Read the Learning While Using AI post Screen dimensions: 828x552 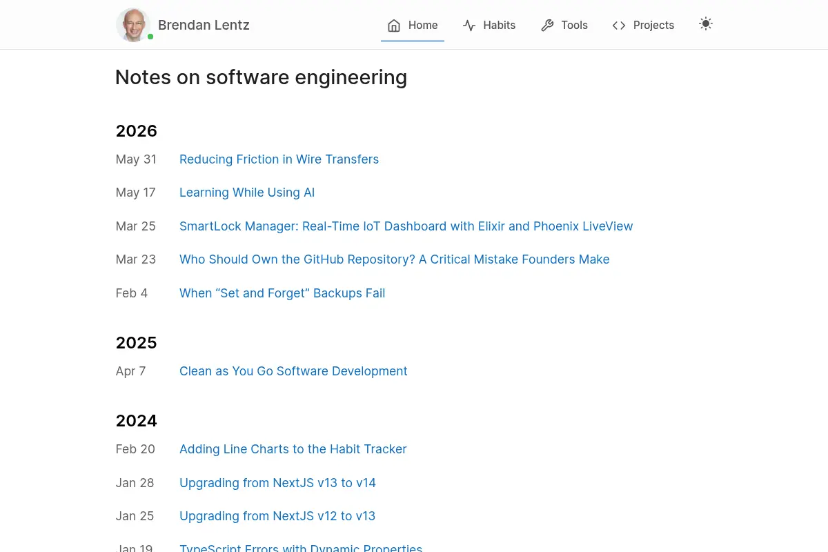[x=247, y=193]
